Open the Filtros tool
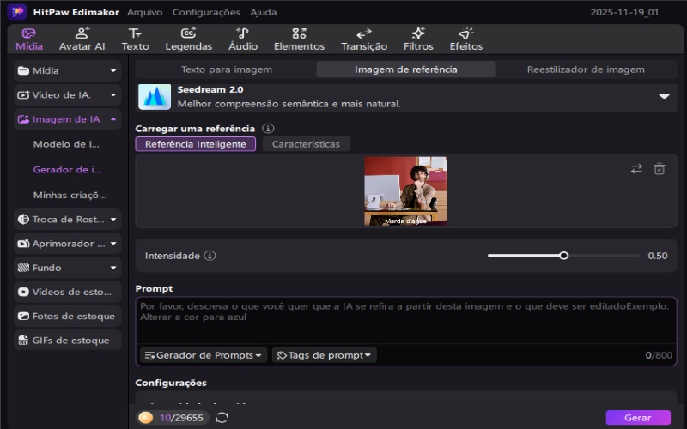This screenshot has height=429, width=687. (x=418, y=39)
